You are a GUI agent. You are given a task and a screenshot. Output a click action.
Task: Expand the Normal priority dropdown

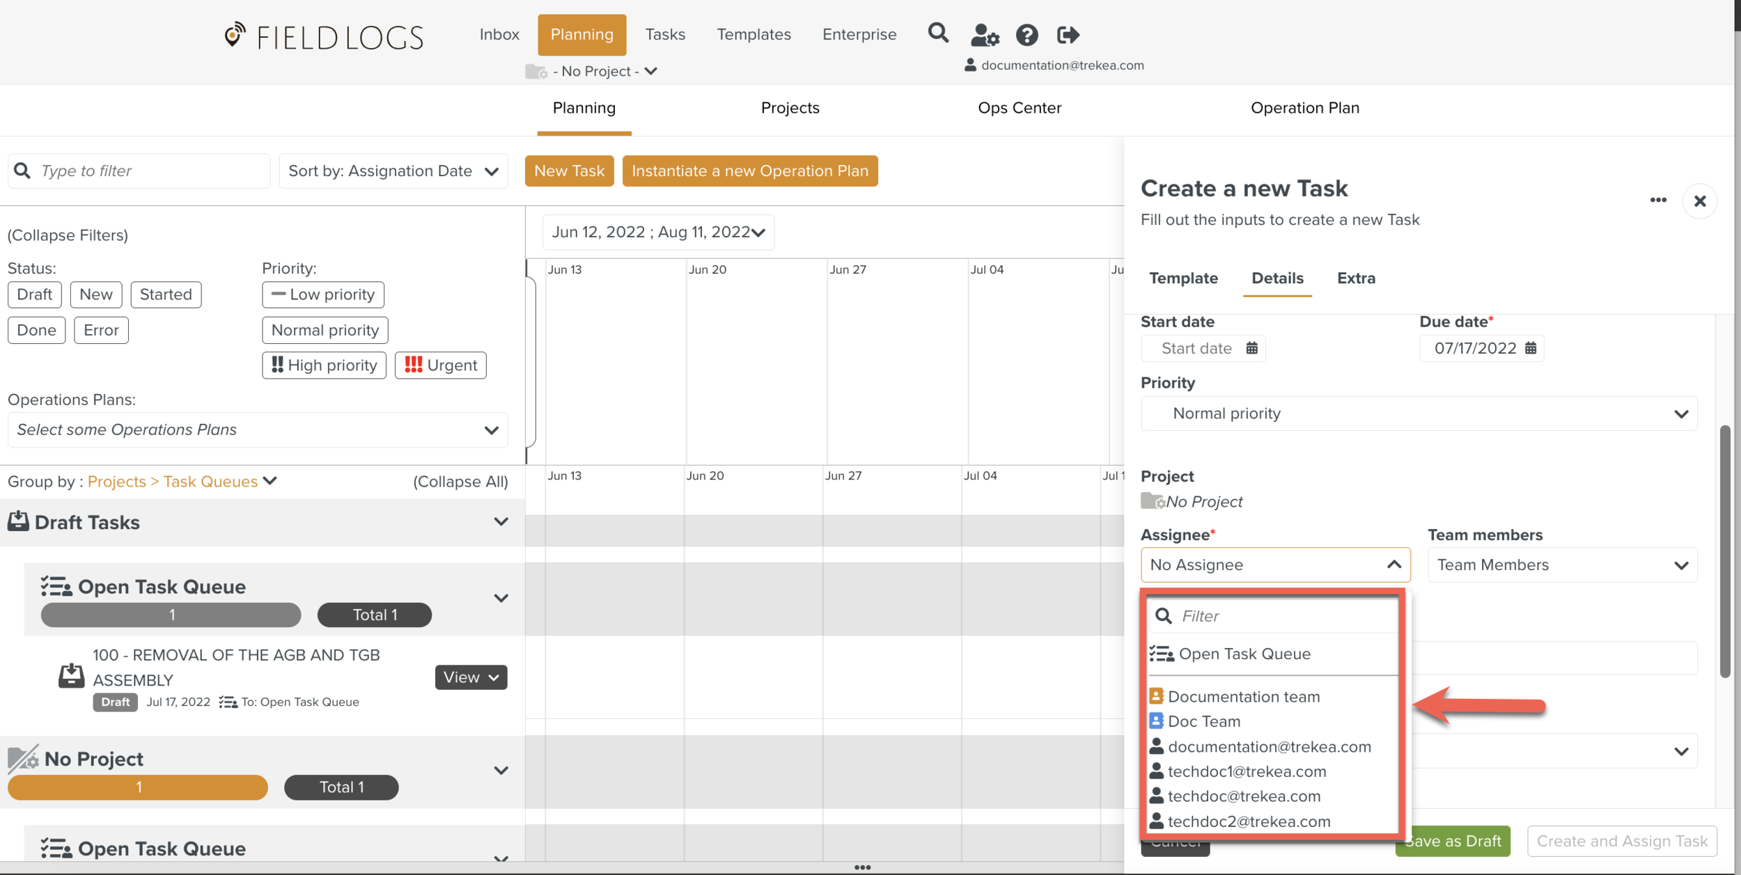[1419, 413]
